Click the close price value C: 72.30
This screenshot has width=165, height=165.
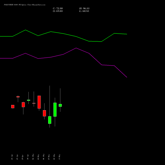pos(58,9)
